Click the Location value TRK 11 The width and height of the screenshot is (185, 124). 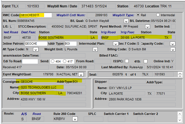click(x=172, y=6)
